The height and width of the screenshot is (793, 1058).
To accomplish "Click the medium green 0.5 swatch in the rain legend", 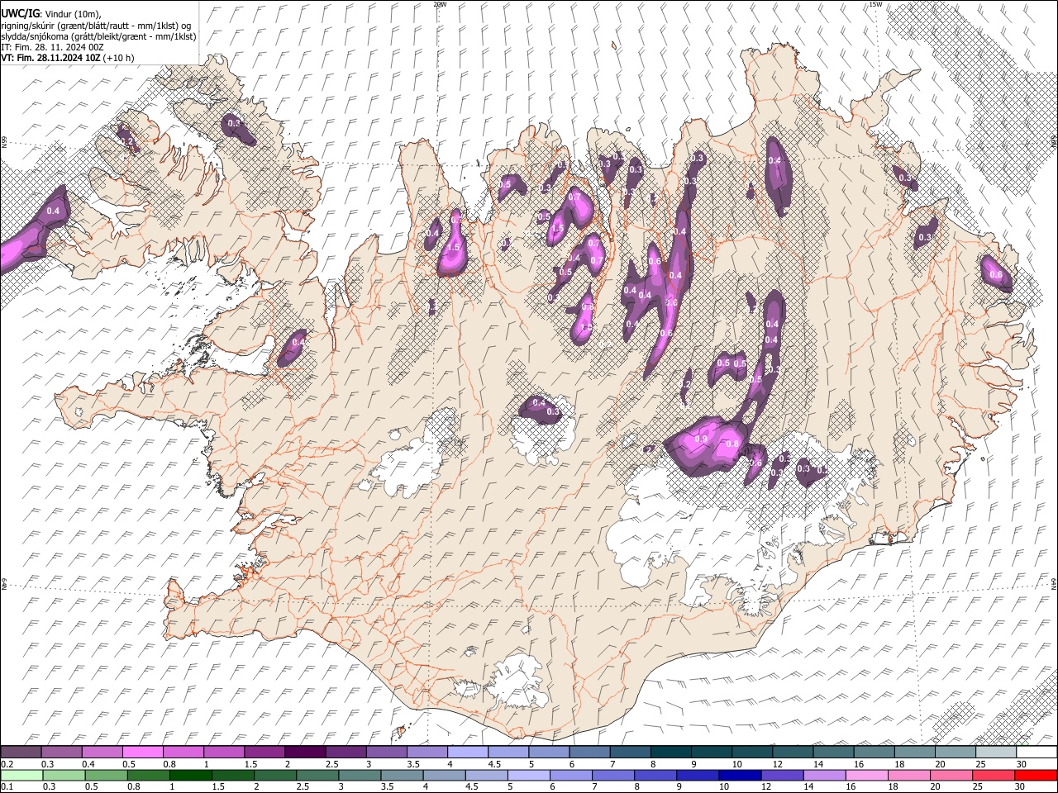I will pyautogui.click(x=106, y=775).
